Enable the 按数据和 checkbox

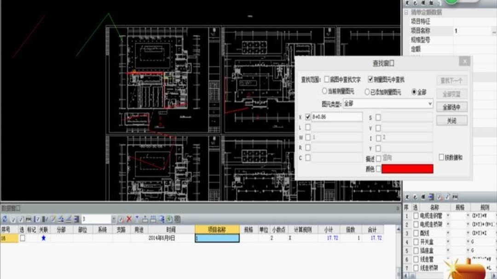click(x=441, y=157)
